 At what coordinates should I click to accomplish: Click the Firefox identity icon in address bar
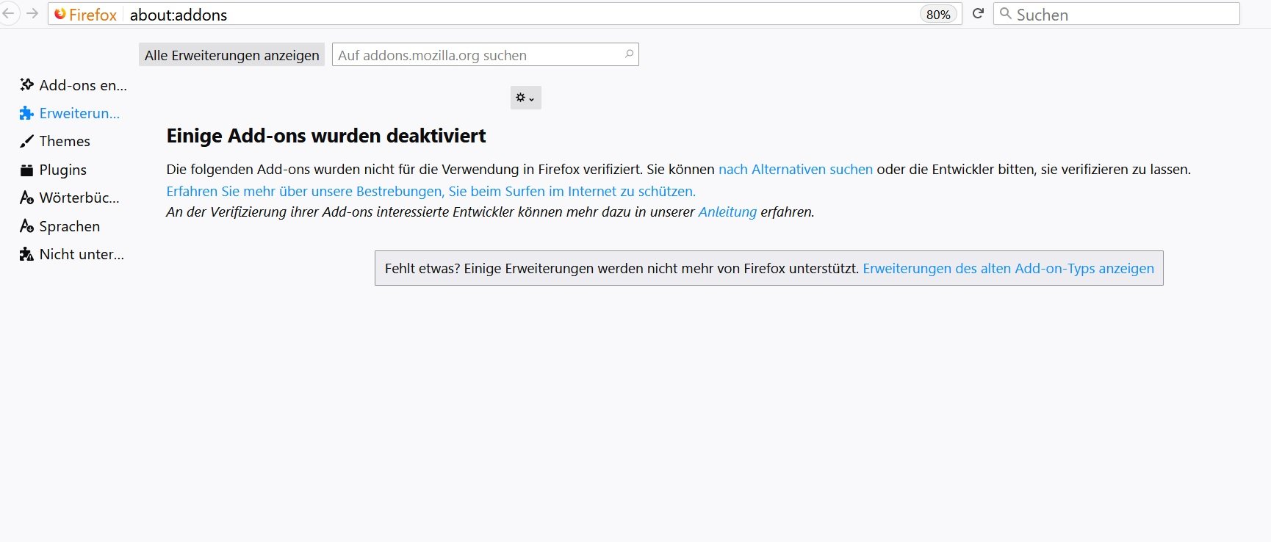point(60,14)
